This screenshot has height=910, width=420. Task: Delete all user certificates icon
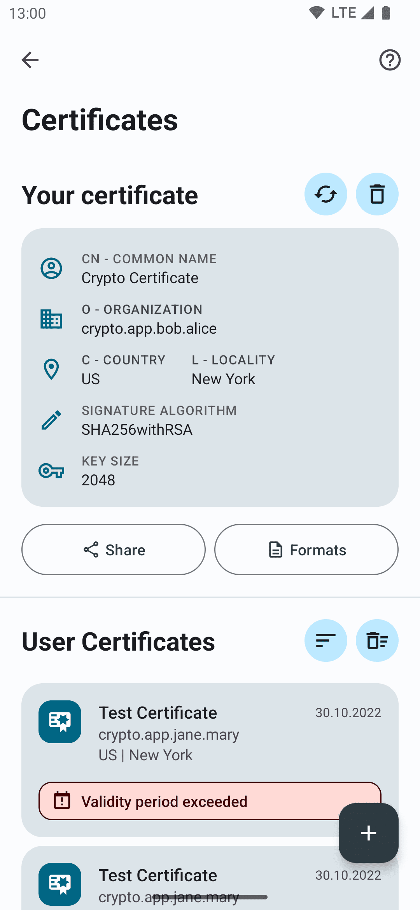(377, 640)
